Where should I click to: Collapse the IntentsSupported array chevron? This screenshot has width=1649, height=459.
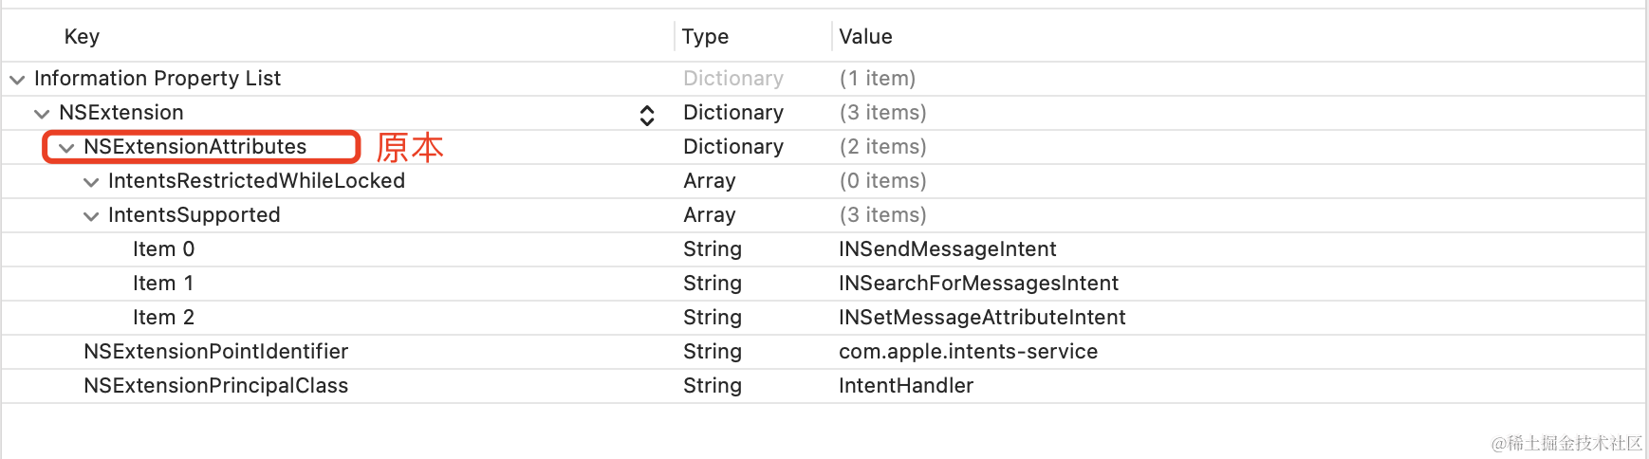pyautogui.click(x=91, y=216)
